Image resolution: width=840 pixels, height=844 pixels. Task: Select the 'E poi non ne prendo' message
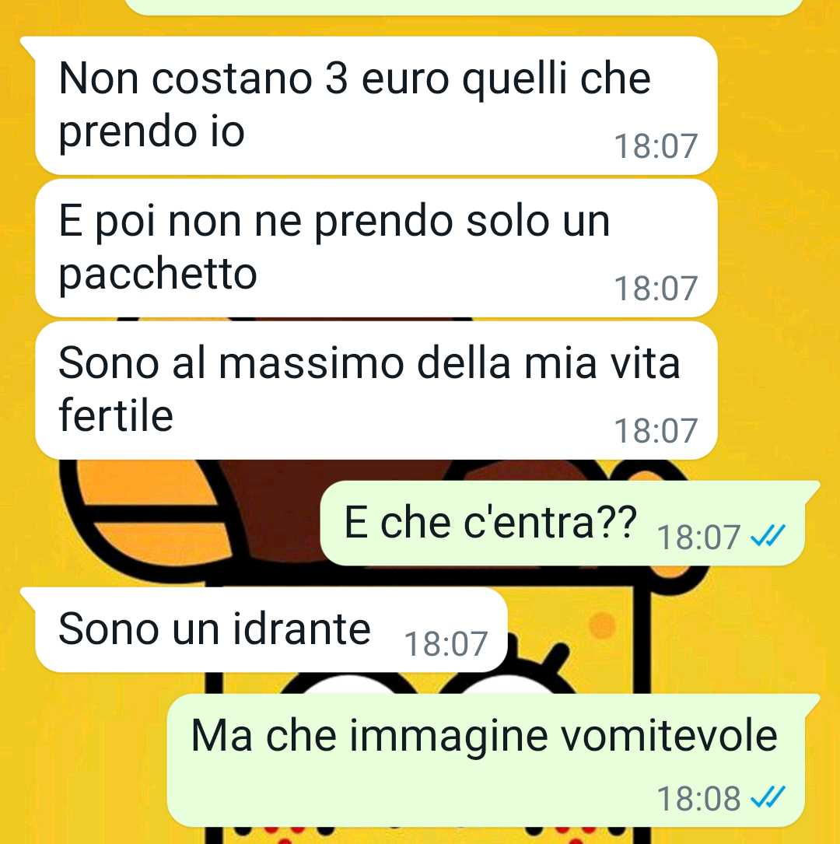(x=376, y=248)
